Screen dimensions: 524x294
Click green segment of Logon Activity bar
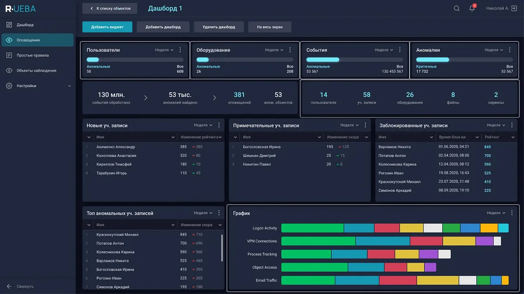[312, 228]
